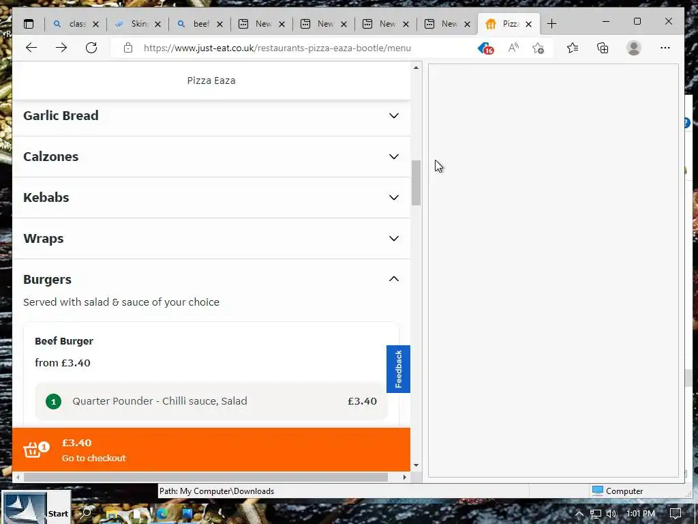The image size is (698, 524).
Task: Close the 'class' search tab
Action: [x=95, y=24]
